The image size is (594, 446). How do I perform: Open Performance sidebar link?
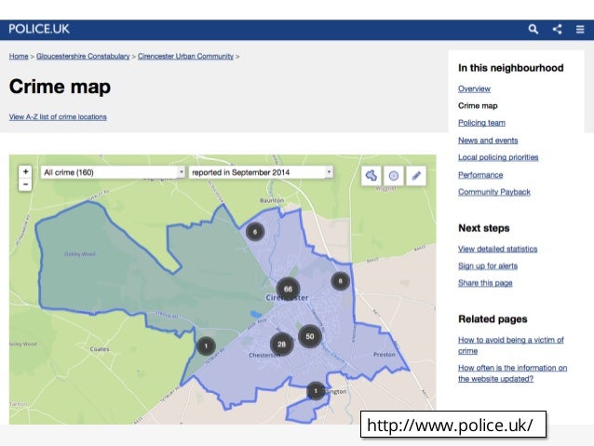[480, 175]
